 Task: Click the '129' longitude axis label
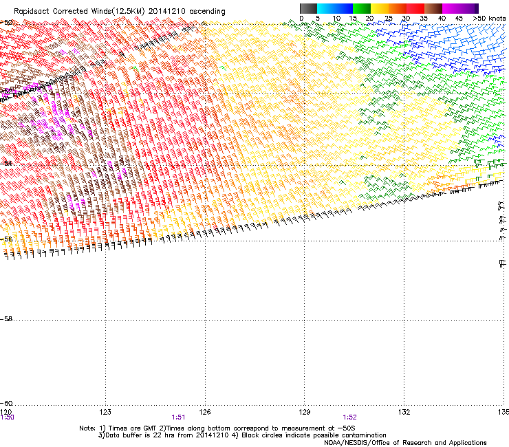305,412
